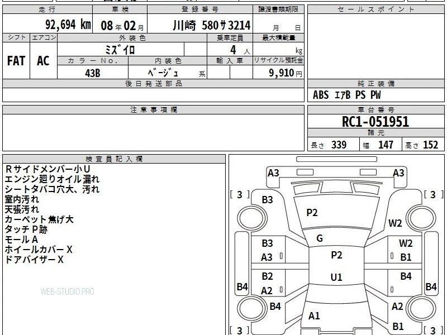
Task: Click the 諸元 header
Action: click(x=375, y=133)
